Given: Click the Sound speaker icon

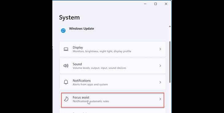Looking at the screenshot, I should [66, 66].
